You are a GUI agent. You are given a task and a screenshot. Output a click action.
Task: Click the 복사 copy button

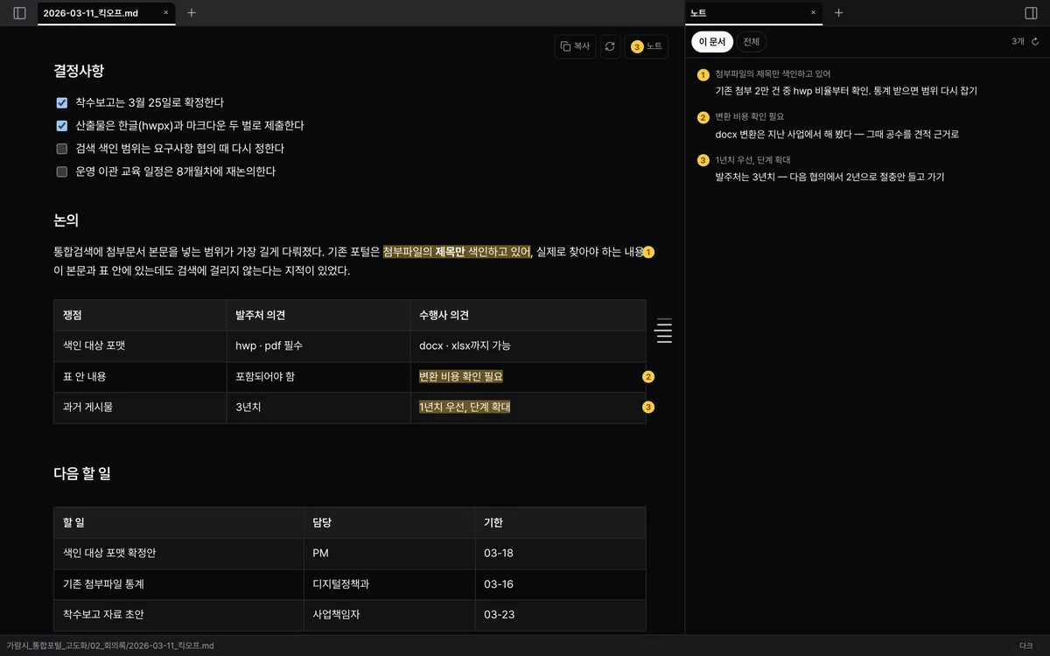(575, 46)
